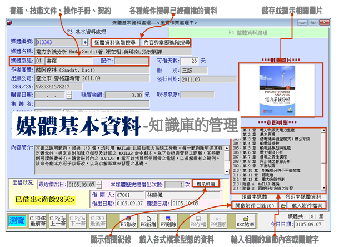Click the book cover thumbnail 電力系統分析

[x=277, y=90]
